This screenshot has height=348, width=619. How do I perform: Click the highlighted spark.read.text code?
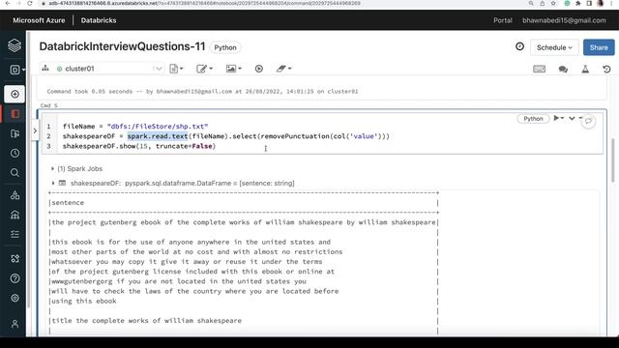[x=158, y=136]
